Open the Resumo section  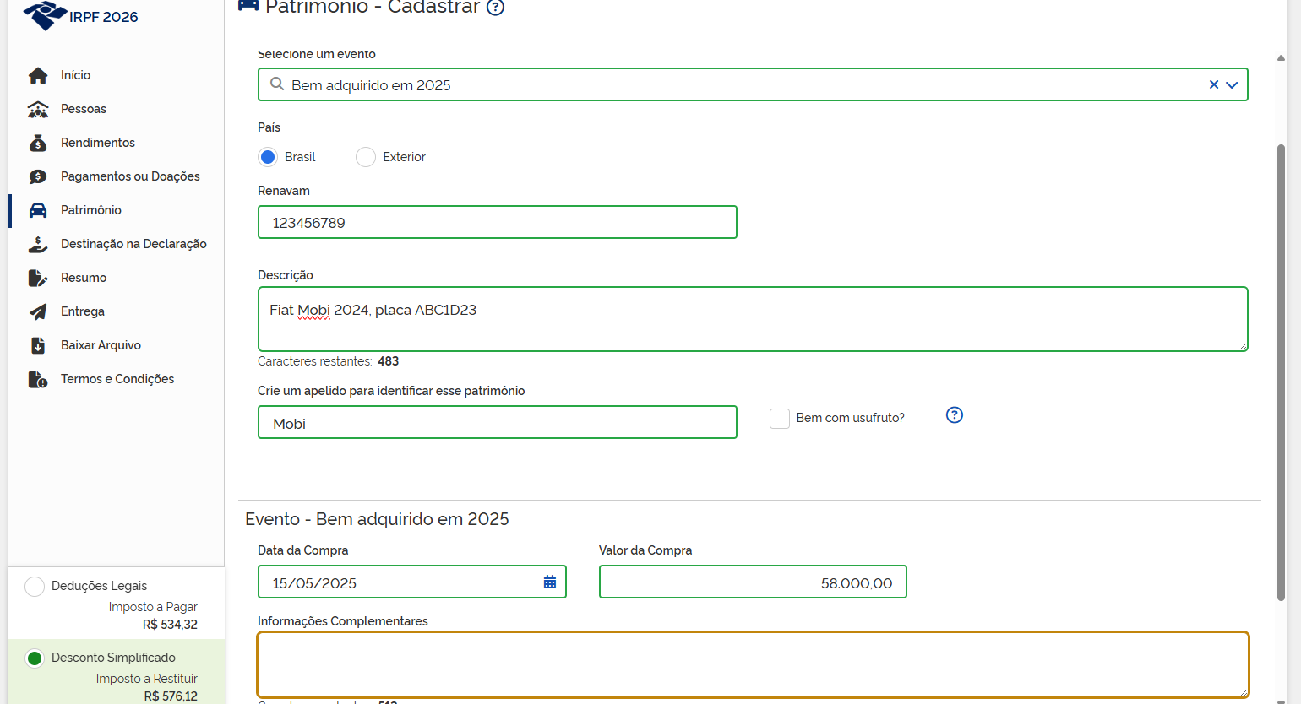click(38, 278)
